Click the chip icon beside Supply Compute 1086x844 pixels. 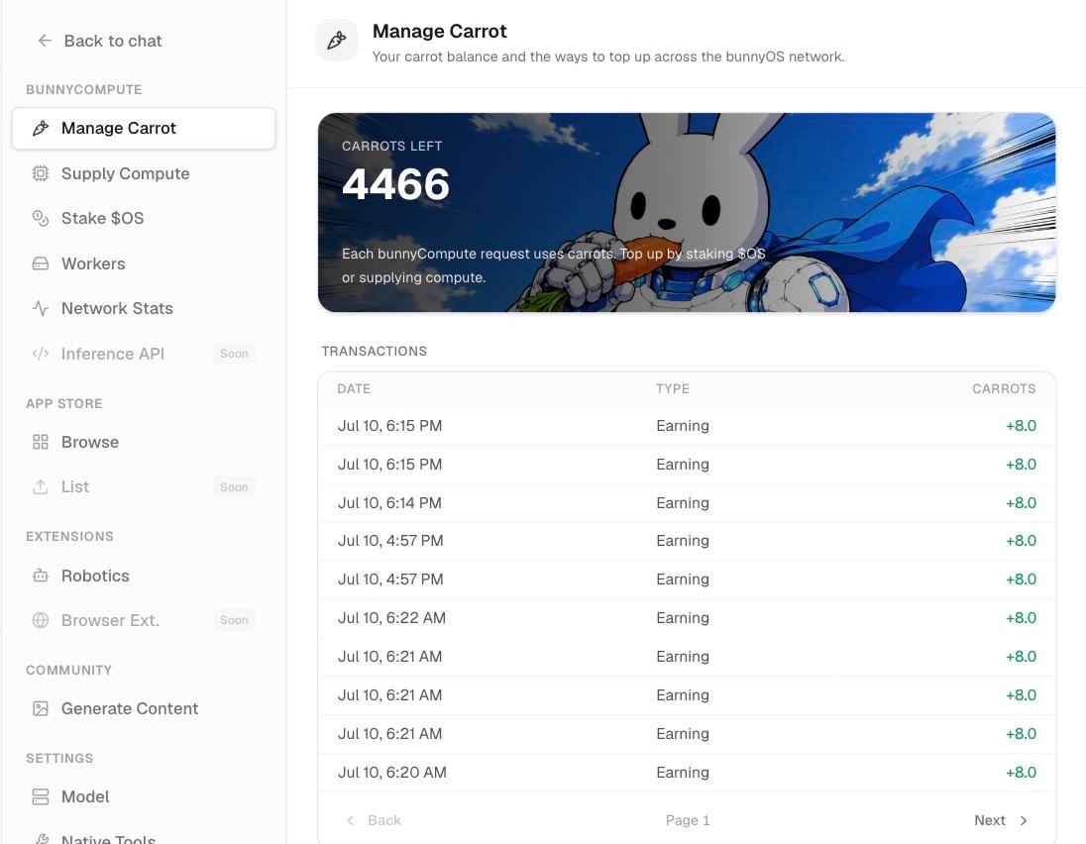click(41, 173)
